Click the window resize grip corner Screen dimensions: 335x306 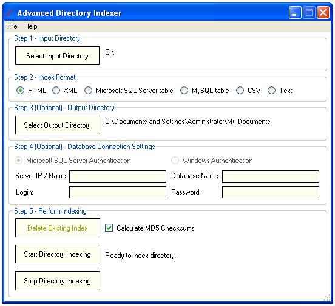point(327,298)
